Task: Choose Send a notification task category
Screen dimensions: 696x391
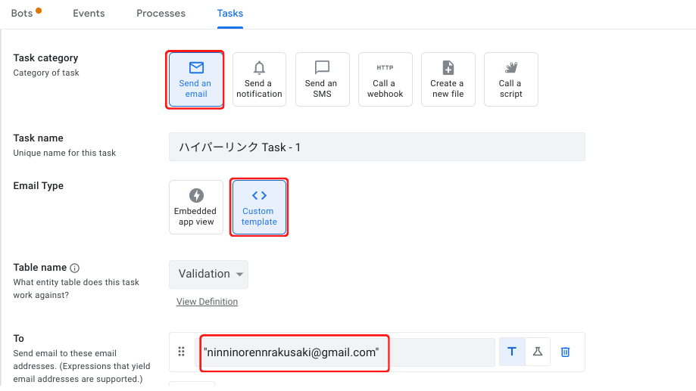Action: coord(259,79)
